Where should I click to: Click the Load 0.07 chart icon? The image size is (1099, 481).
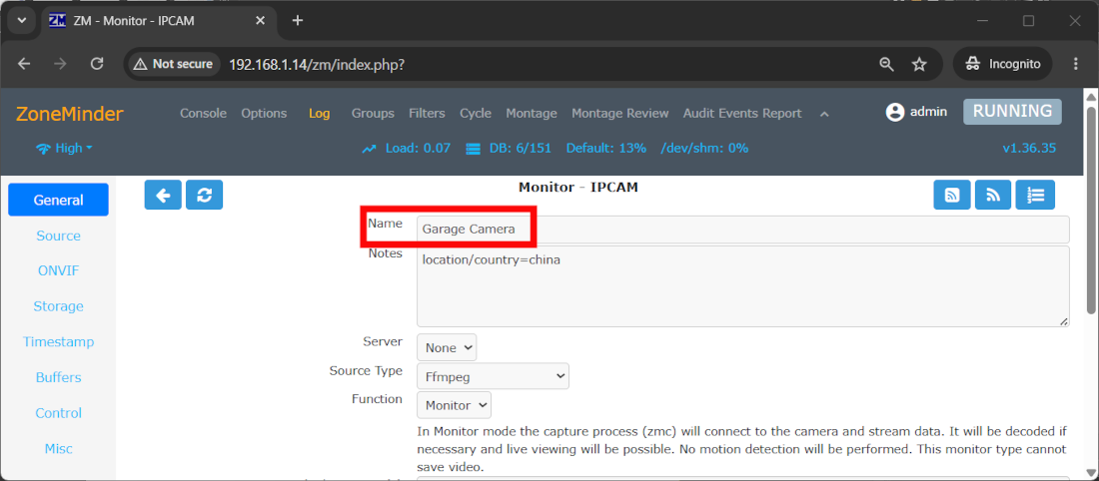coord(370,149)
